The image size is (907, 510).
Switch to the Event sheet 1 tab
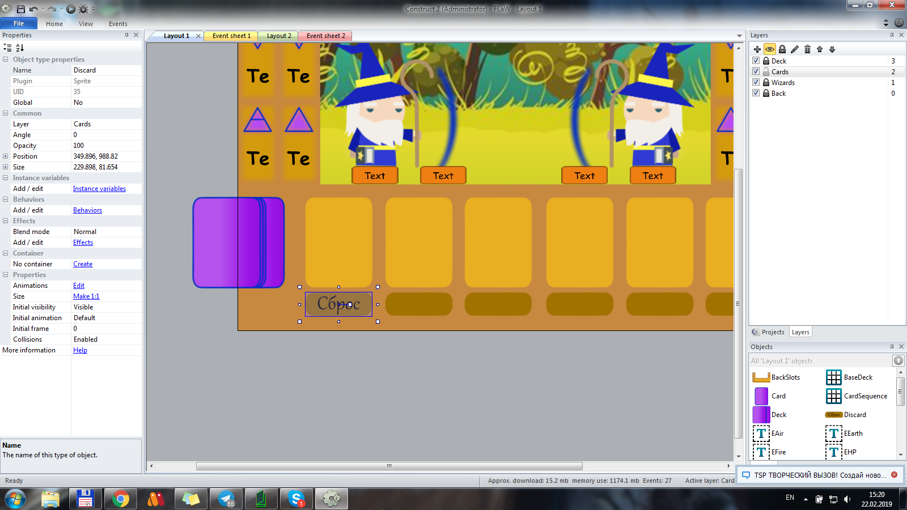[231, 36]
